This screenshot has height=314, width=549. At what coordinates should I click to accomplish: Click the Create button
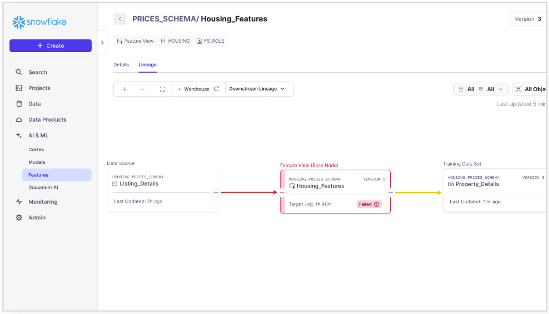[x=50, y=46]
